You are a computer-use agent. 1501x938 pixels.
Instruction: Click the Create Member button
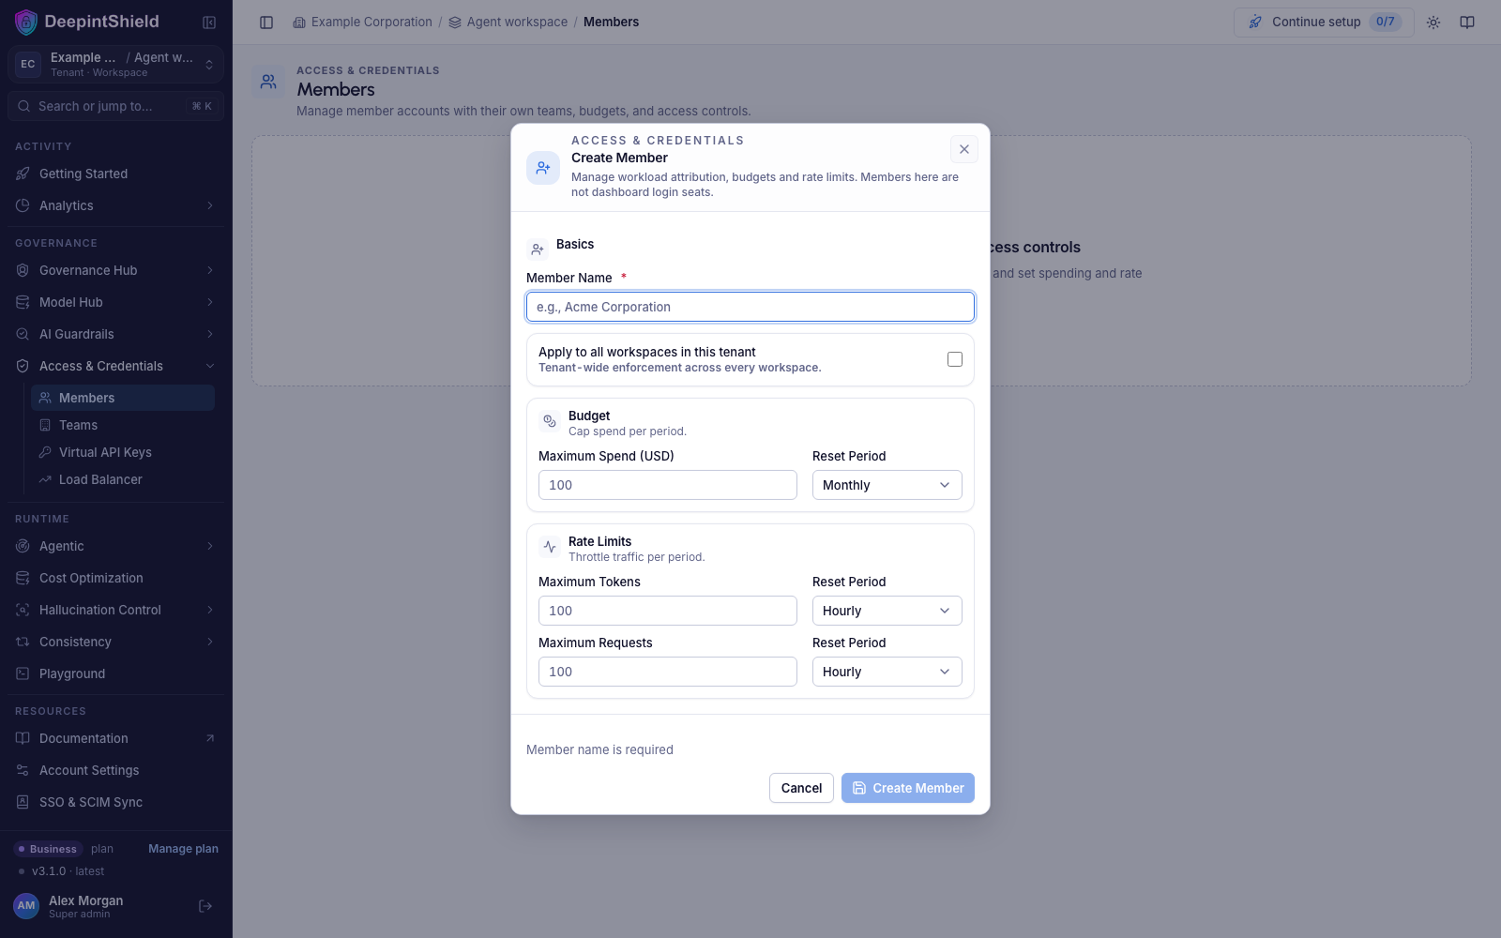click(x=908, y=788)
